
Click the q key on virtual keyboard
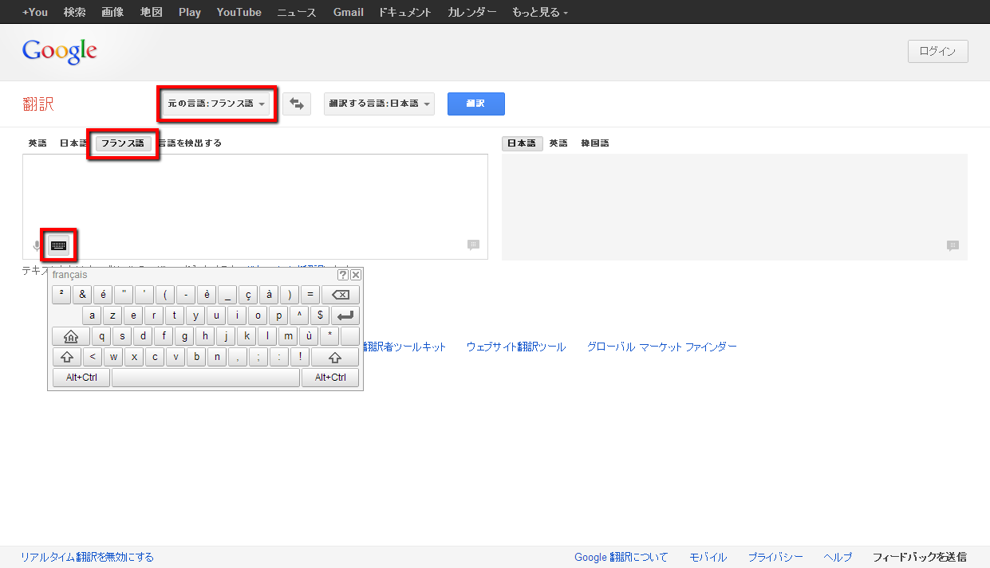click(x=101, y=336)
